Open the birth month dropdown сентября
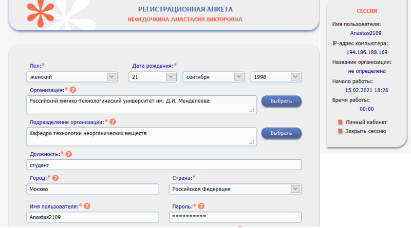Image resolution: width=411 pixels, height=228 pixels. [x=213, y=77]
